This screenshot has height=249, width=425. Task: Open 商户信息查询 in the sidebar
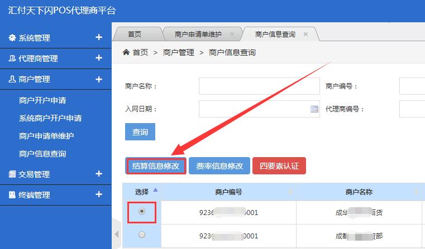click(42, 154)
